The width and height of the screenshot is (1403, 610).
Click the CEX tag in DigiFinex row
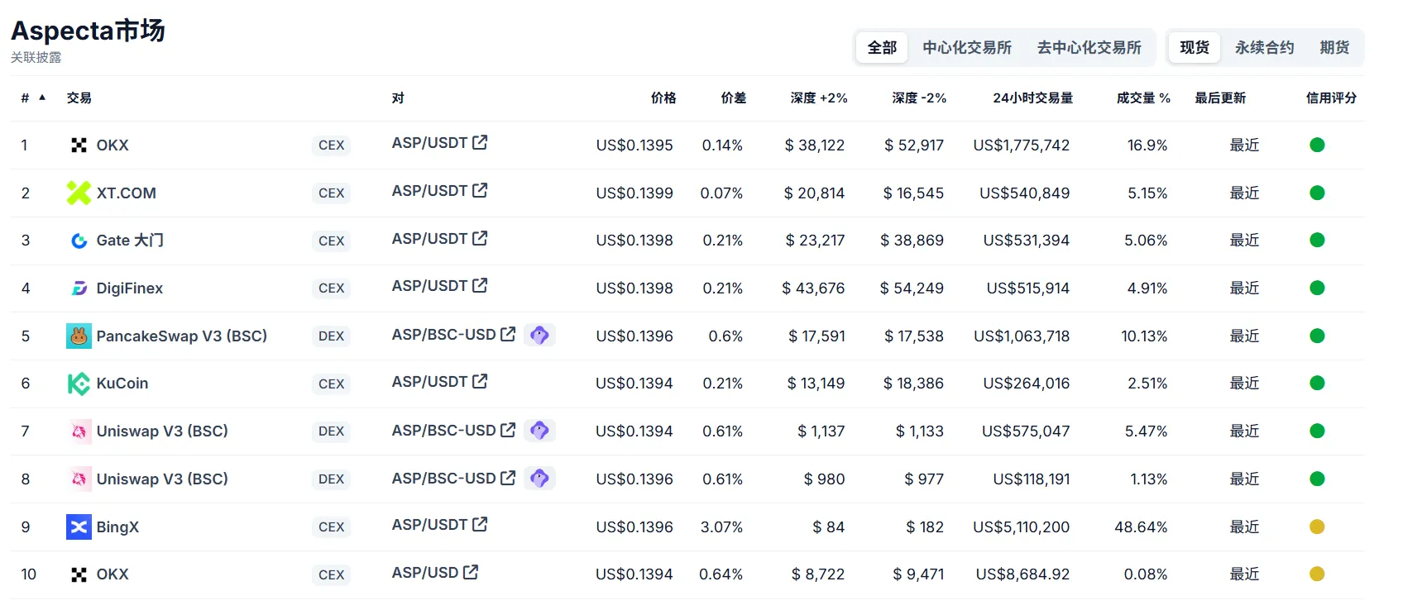pyautogui.click(x=331, y=288)
